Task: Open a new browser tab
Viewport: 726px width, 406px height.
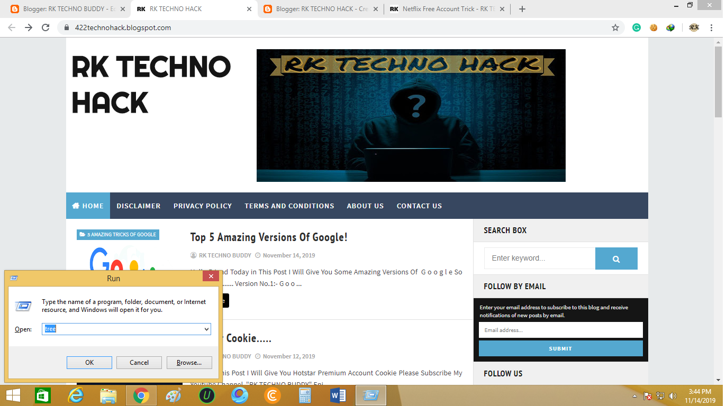Action: pos(522,9)
